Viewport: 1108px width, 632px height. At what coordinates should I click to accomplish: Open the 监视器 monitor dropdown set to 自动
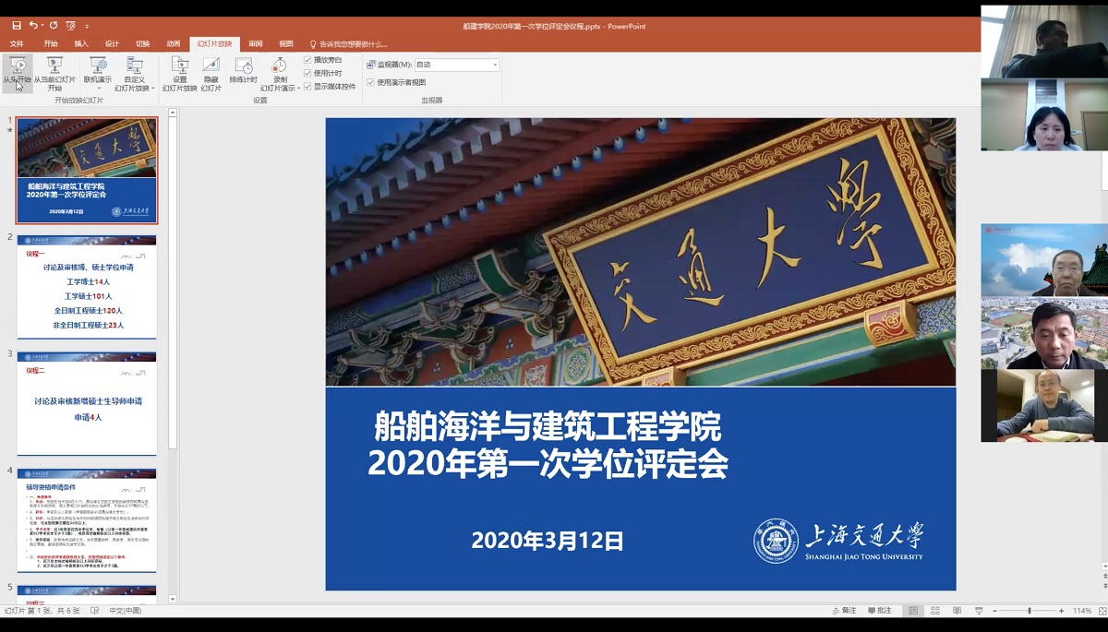pyautogui.click(x=456, y=65)
